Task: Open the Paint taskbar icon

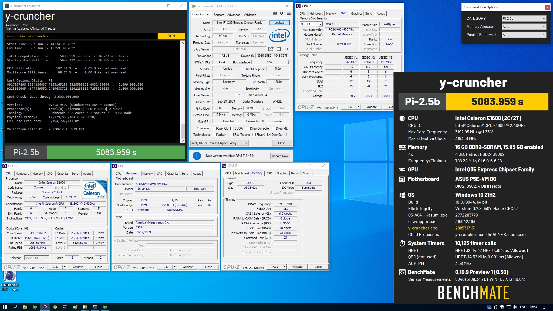Action: (x=75, y=307)
